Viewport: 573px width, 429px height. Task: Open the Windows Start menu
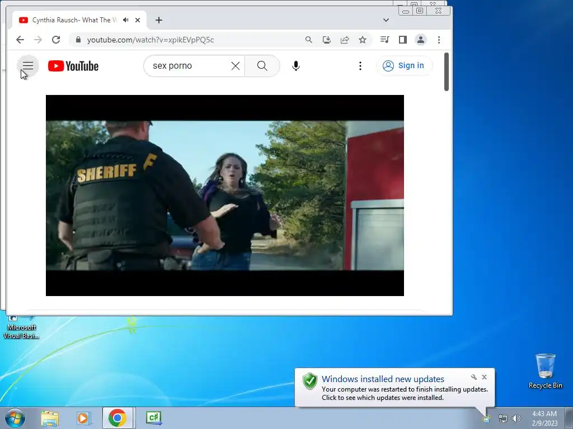tap(15, 418)
